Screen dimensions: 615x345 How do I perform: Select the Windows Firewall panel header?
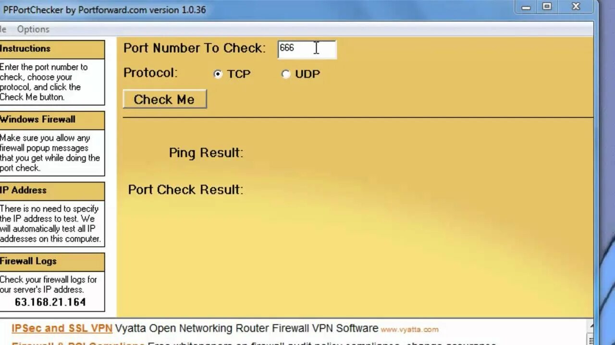[x=38, y=119]
